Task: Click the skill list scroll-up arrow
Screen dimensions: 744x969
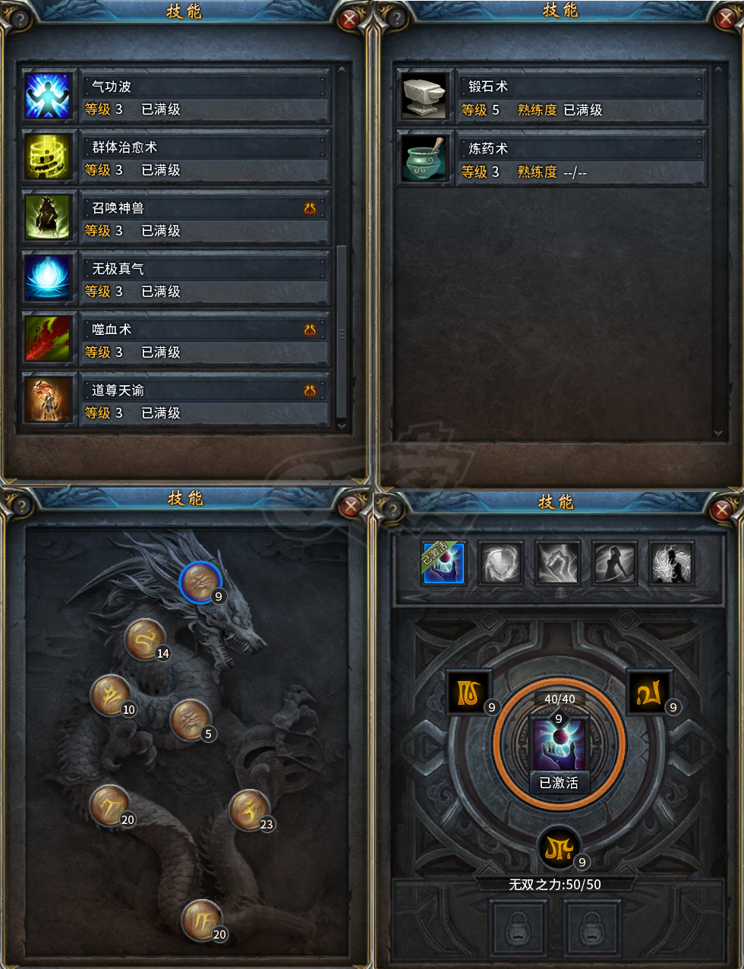Action: (x=341, y=70)
